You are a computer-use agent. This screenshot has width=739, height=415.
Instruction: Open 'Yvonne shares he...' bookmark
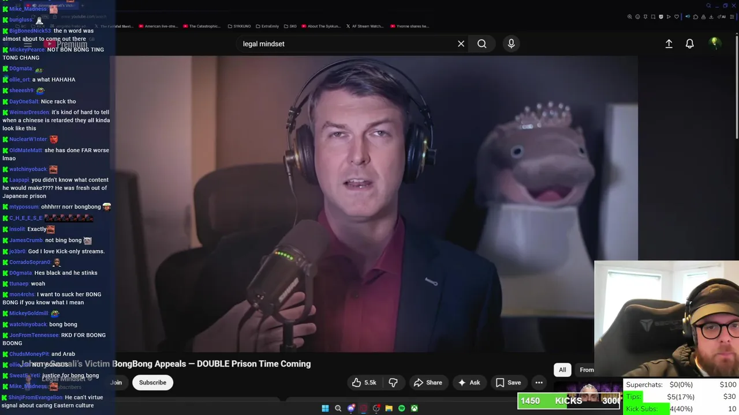point(410,26)
